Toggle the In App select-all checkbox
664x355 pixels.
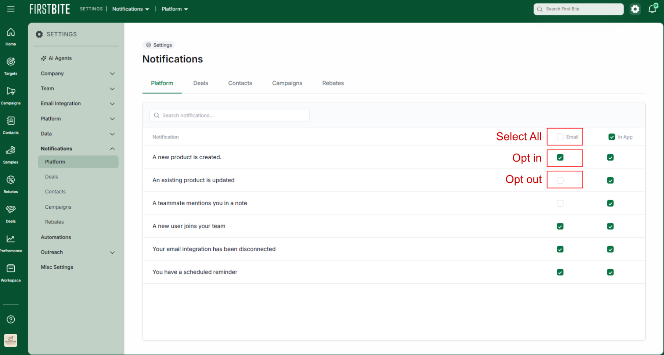(x=611, y=137)
